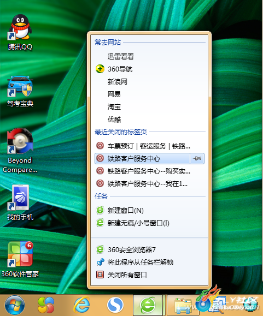This screenshot has height=316, width=263.
Task: Open the Beyond Compare desktop icon
Action: coord(20,151)
